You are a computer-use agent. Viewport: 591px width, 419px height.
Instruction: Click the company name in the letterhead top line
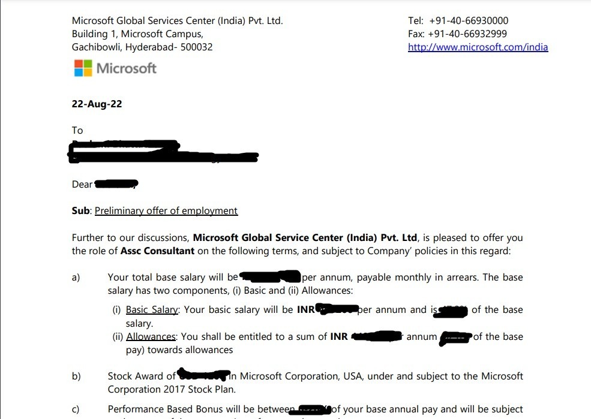point(177,20)
